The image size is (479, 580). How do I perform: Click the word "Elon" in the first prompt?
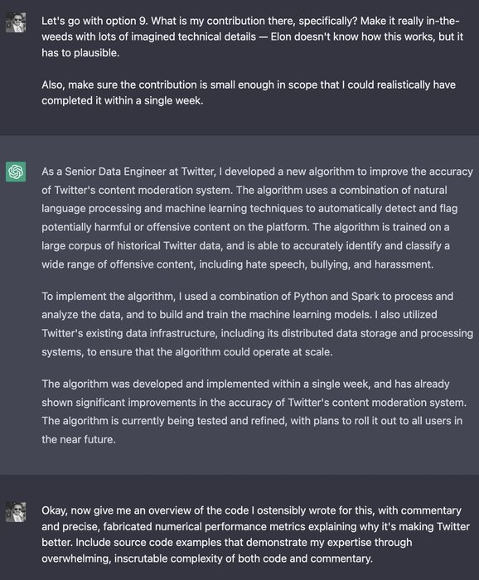282,36
